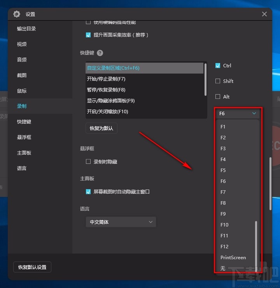
Task: Open the 中文简体 language dropdown
Action: tap(121, 222)
